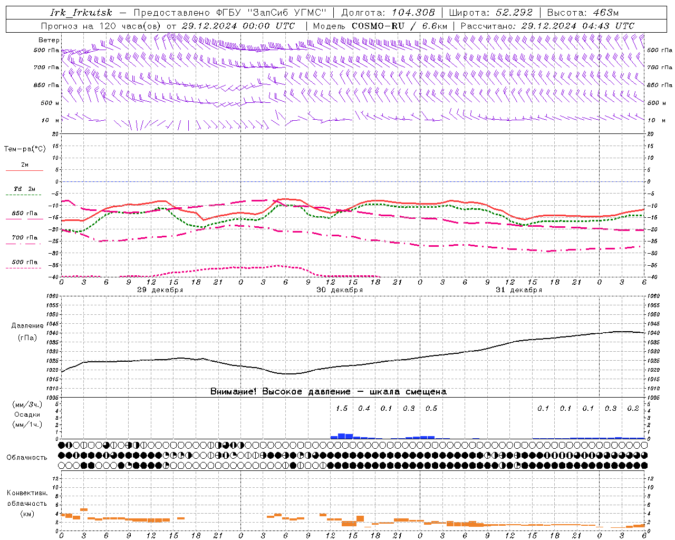
Task: Select the latitude text 'Широта: 52.292'
Action: pos(491,13)
